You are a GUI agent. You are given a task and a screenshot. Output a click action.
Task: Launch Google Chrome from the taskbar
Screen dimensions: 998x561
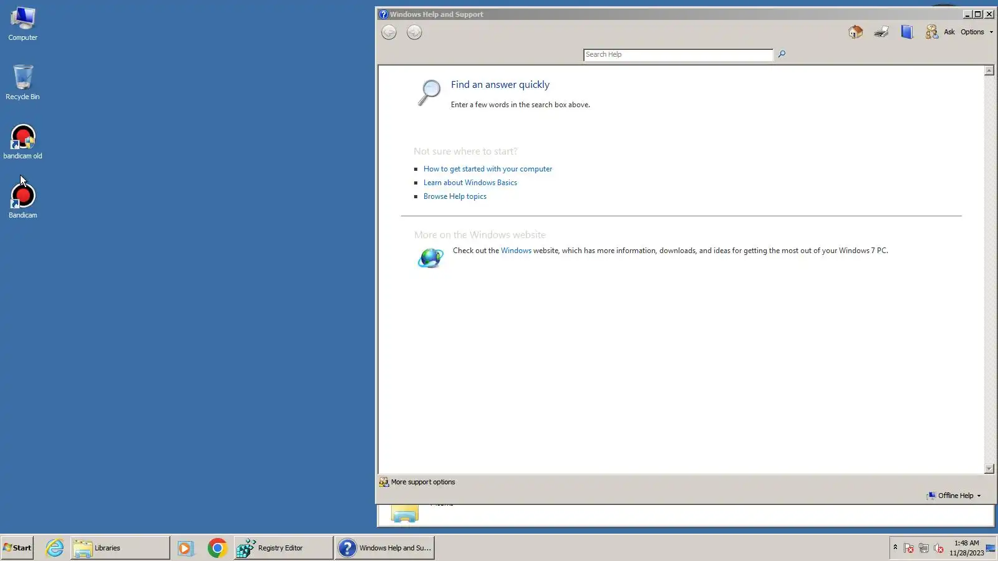[217, 548]
